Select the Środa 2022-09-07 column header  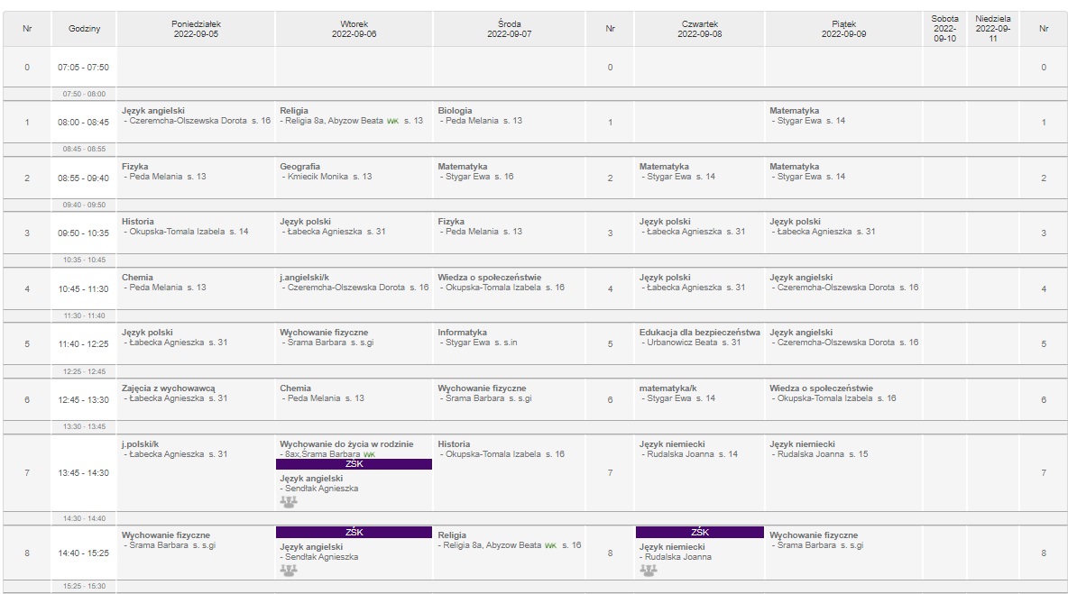510,29
